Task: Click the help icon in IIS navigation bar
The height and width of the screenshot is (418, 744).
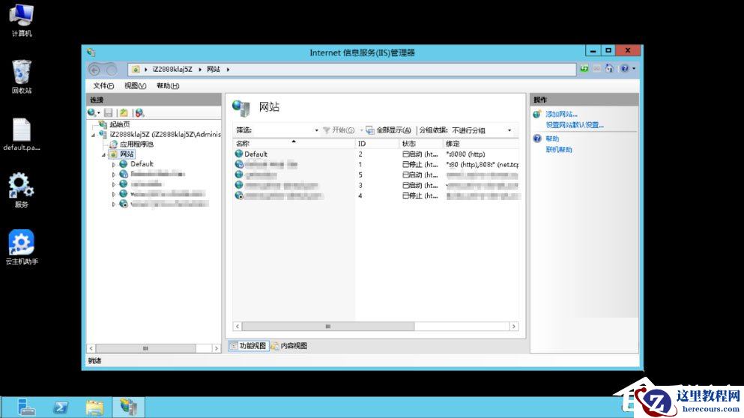Action: click(x=624, y=69)
